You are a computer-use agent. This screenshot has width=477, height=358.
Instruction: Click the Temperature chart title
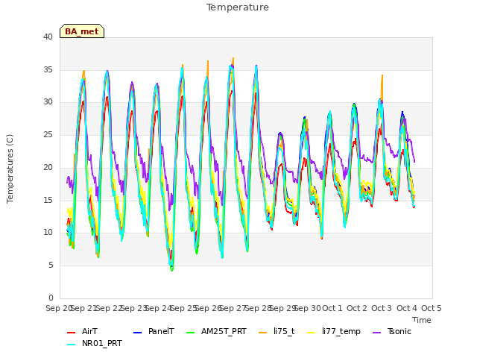pos(238,7)
